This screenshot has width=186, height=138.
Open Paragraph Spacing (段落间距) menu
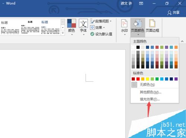(101, 21)
